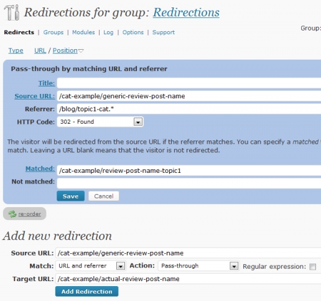The image size is (321, 301).
Task: Open the HTTP Code dropdown
Action: pos(100,122)
